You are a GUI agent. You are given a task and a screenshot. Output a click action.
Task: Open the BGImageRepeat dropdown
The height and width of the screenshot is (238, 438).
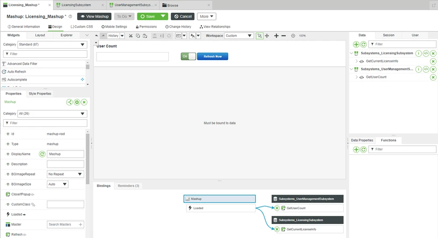pos(65,174)
